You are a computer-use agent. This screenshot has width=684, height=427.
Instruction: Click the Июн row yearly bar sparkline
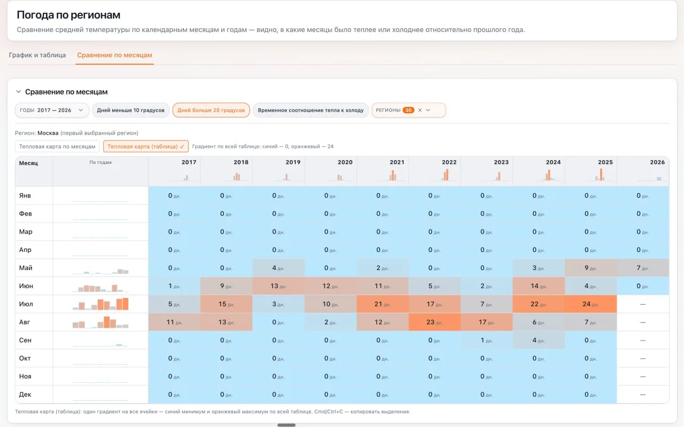pyautogui.click(x=100, y=286)
